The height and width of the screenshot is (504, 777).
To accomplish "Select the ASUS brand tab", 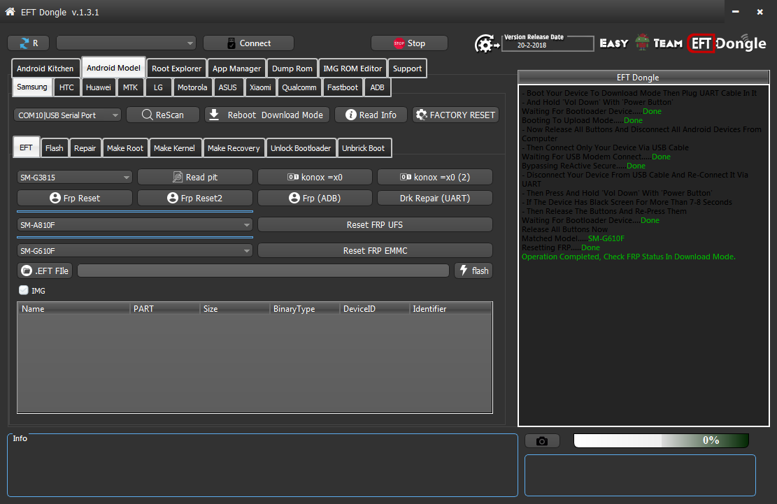I will click(x=227, y=87).
